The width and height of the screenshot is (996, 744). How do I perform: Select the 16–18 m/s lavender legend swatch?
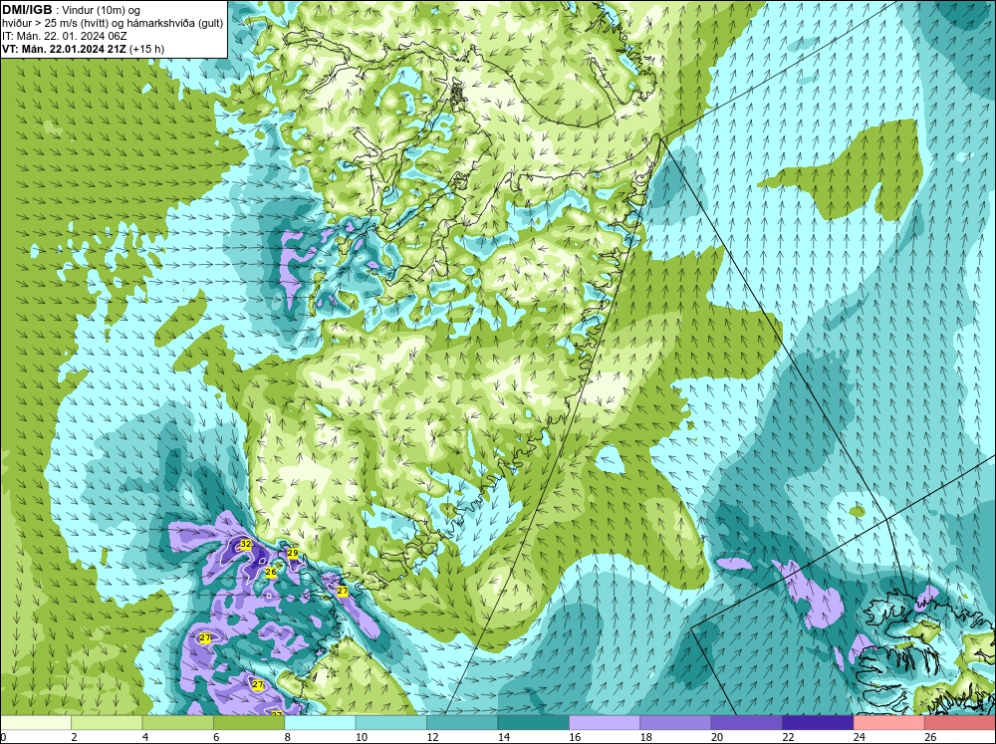(x=605, y=722)
